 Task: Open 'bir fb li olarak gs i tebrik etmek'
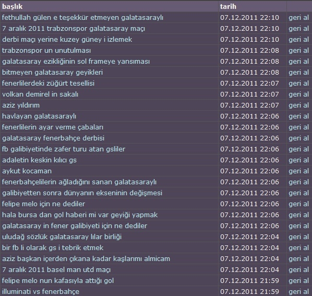coord(53,248)
